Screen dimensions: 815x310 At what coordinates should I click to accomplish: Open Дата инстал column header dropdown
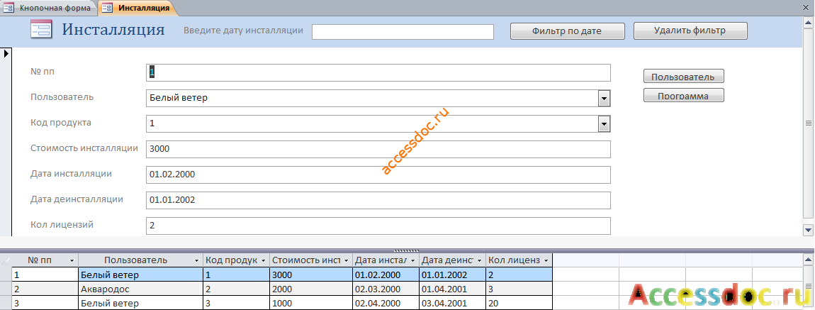(412, 260)
